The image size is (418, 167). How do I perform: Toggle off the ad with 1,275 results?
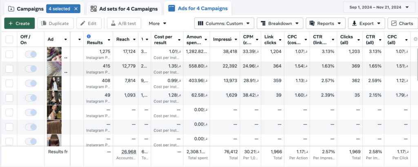[x=31, y=54]
